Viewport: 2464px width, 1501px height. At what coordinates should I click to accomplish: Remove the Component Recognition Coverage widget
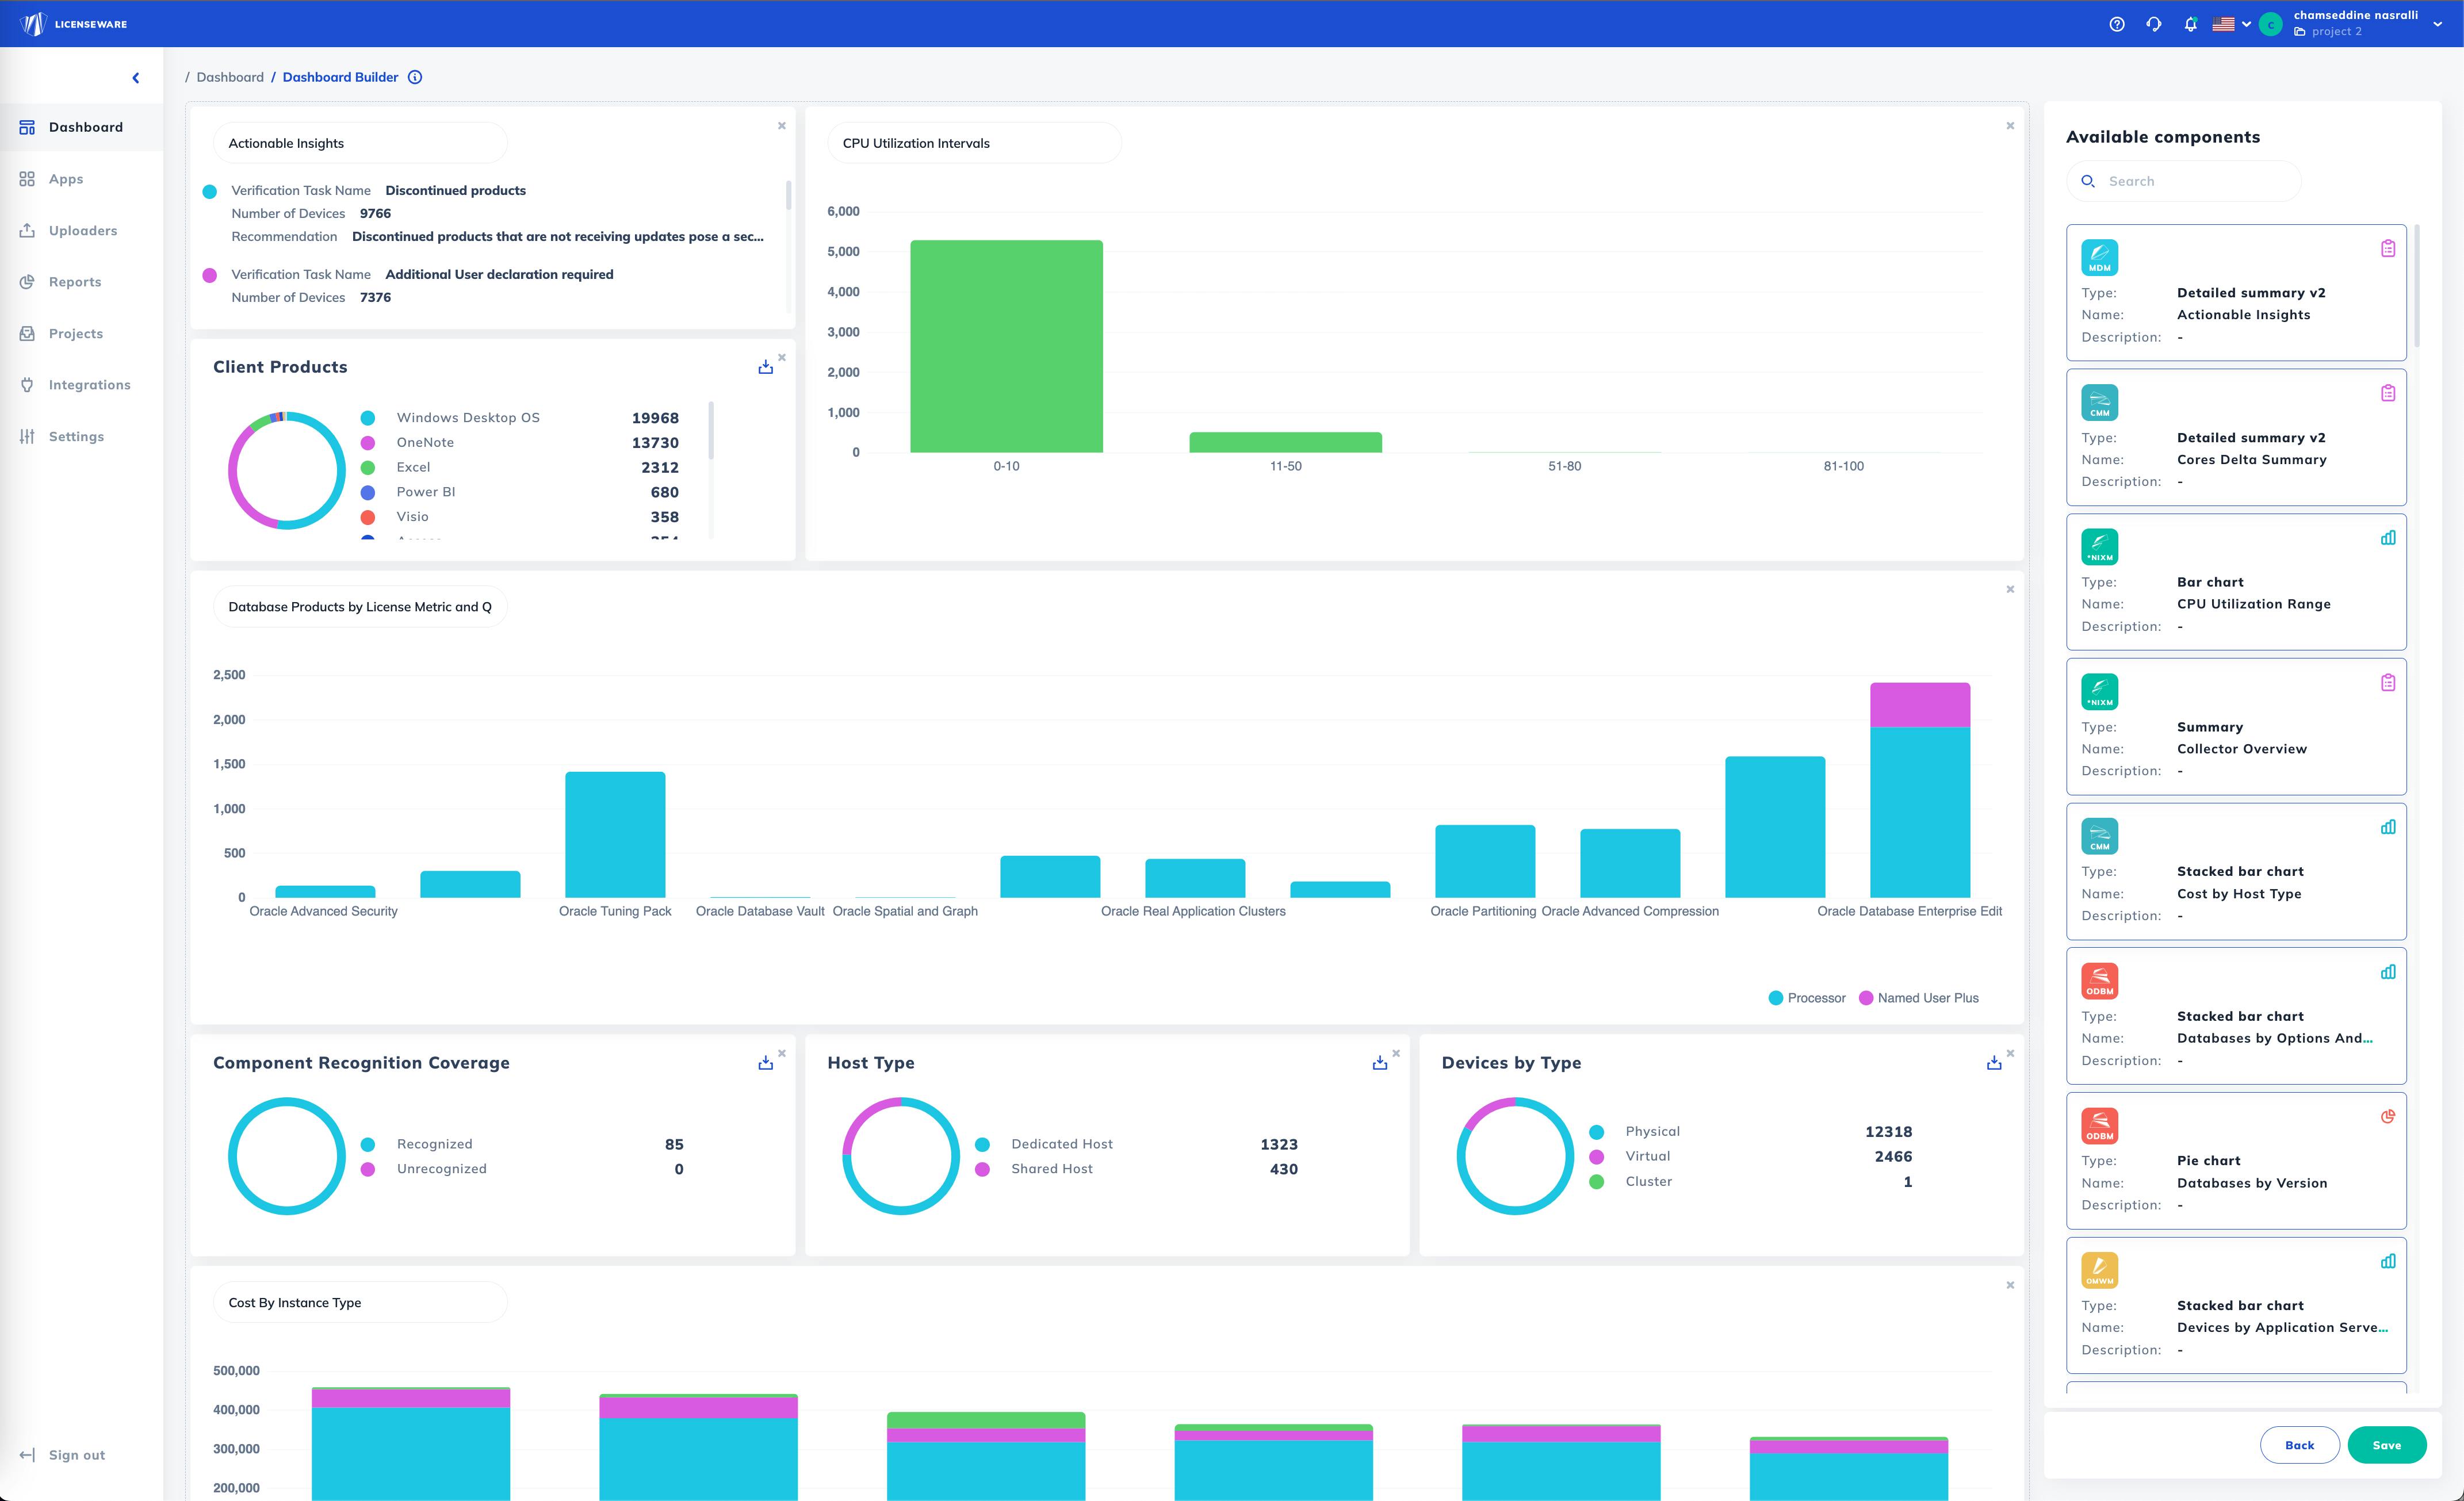(782, 1053)
